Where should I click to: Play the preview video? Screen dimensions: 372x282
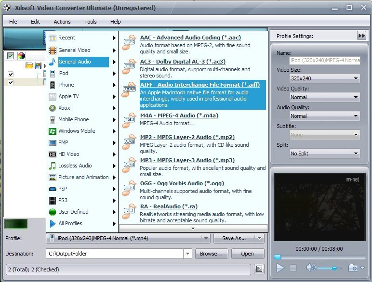[280, 268]
